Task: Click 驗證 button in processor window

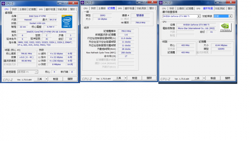Action: tap(55, 79)
